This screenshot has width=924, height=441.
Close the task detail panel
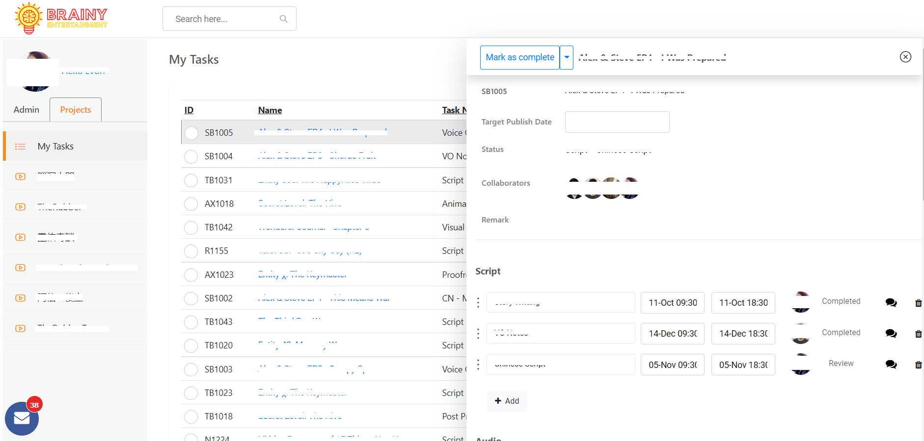point(905,57)
